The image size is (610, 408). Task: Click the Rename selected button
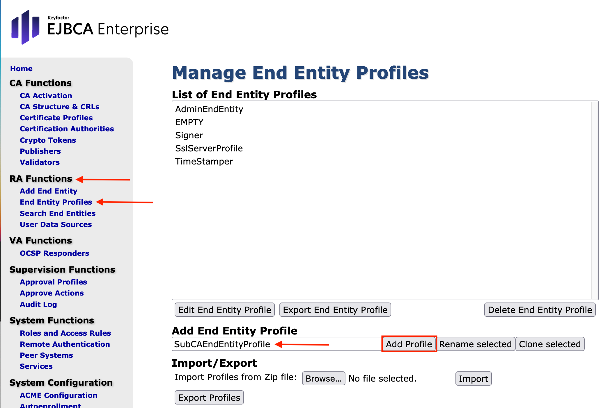tap(475, 344)
